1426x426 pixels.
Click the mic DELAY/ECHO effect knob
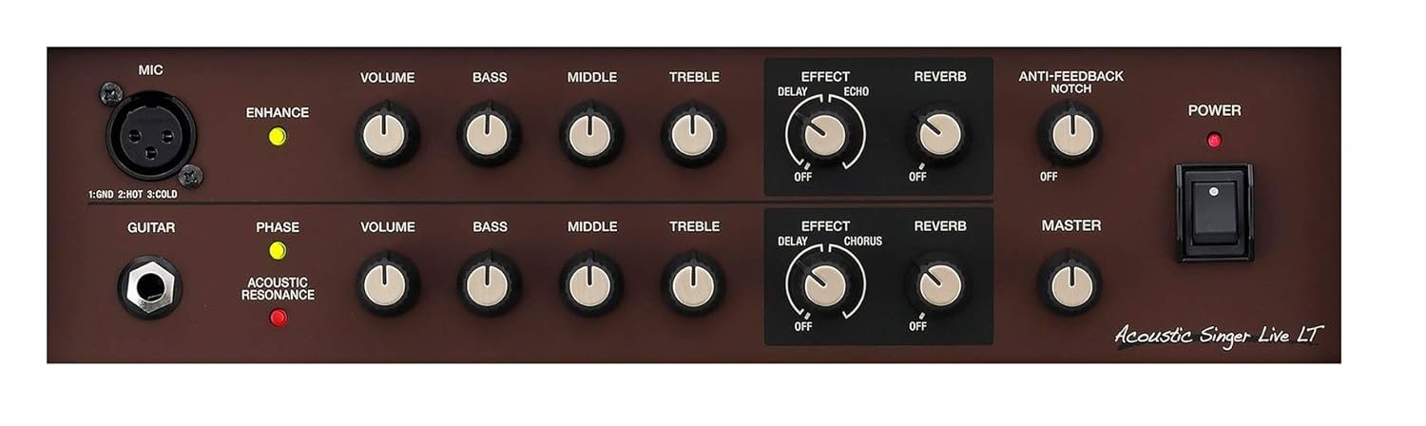tap(824, 135)
